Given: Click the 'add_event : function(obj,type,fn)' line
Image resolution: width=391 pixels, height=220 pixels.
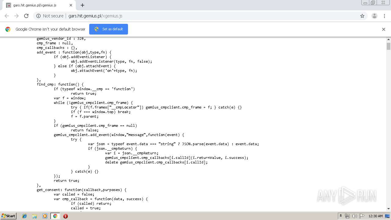Looking at the screenshot, I should coord(74,52).
